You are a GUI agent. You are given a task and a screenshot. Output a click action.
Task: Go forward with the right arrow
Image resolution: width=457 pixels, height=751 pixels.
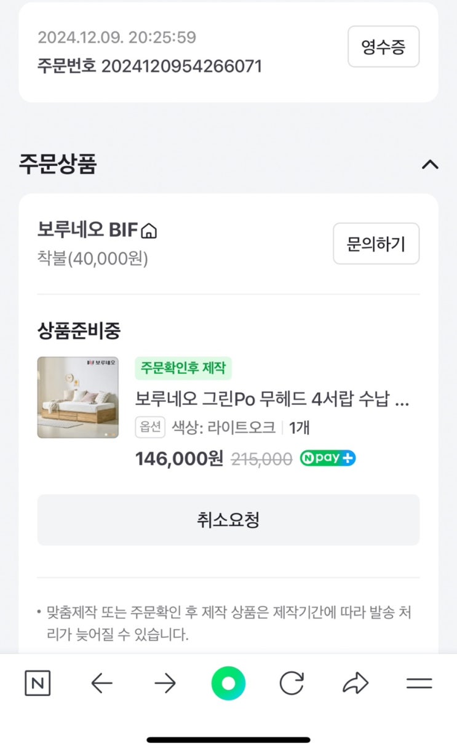click(165, 683)
